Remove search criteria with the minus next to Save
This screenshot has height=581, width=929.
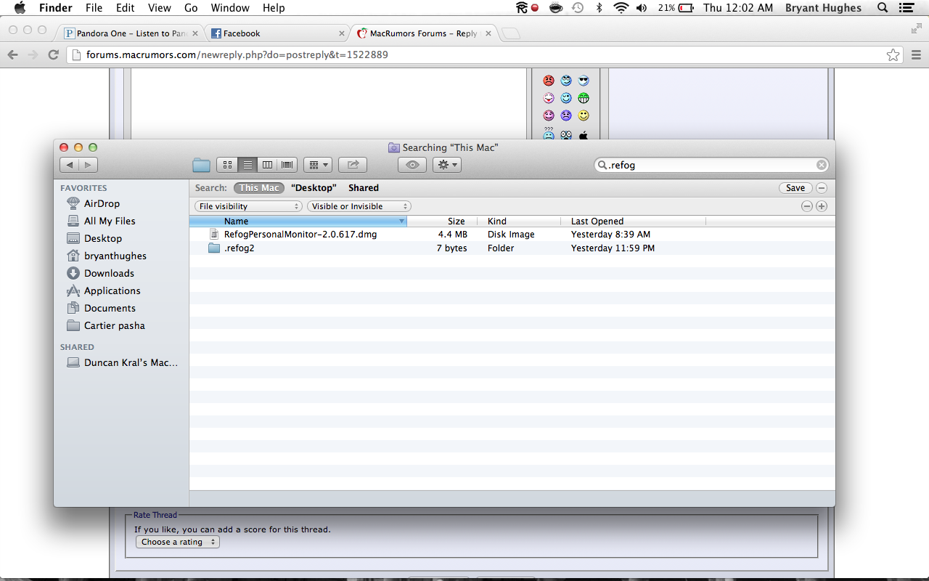point(822,187)
